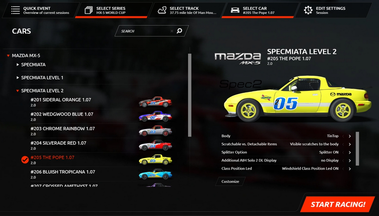379x216 pixels.
Task: Open the Quick Event hamburger menu icon
Action: click(15, 10)
